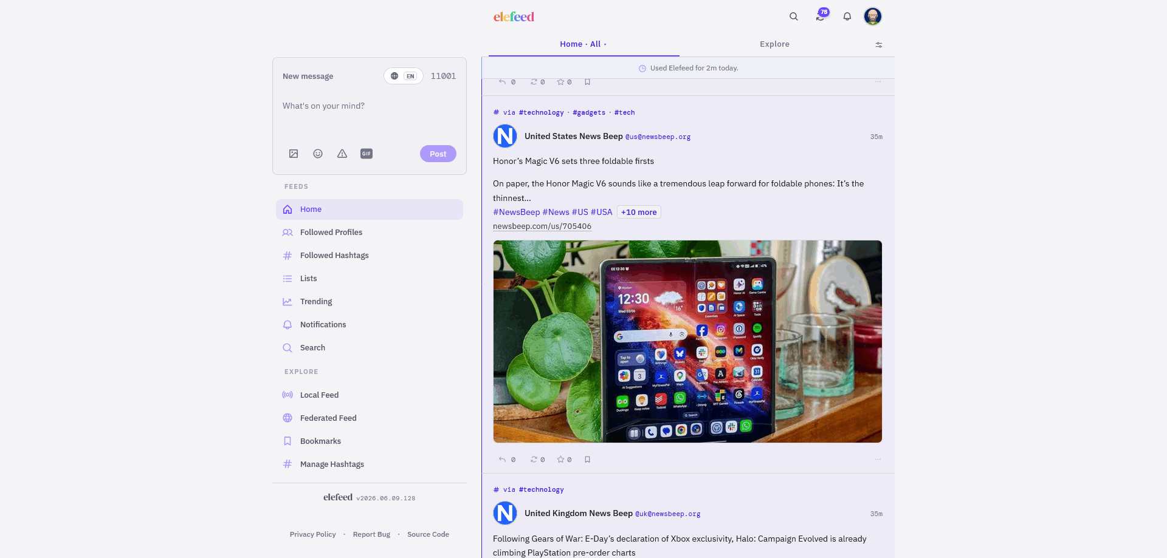Open the #News hashtag in the post
Image resolution: width=1167 pixels, height=558 pixels.
[556, 212]
